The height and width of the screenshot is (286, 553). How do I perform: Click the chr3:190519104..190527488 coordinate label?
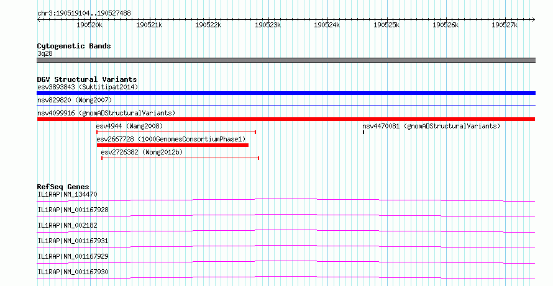pos(84,13)
